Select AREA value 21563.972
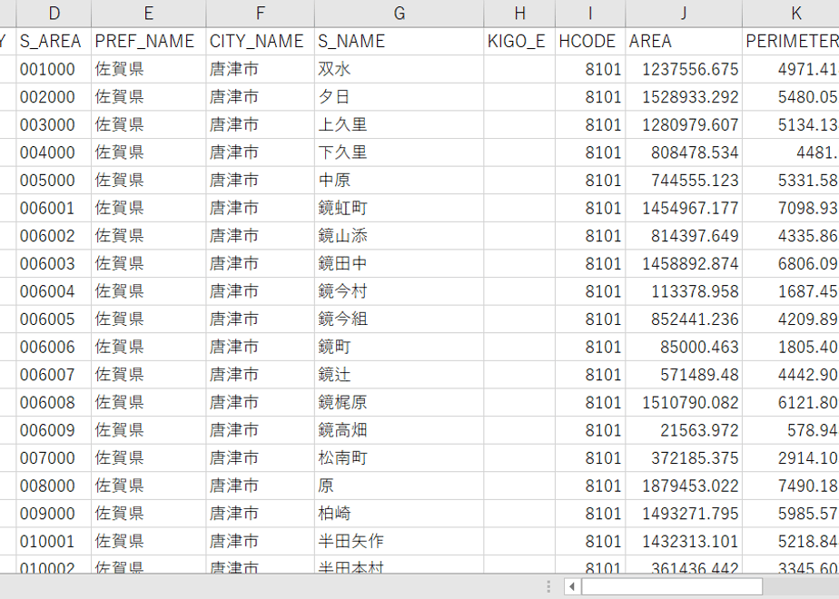The image size is (839, 599). (x=684, y=430)
